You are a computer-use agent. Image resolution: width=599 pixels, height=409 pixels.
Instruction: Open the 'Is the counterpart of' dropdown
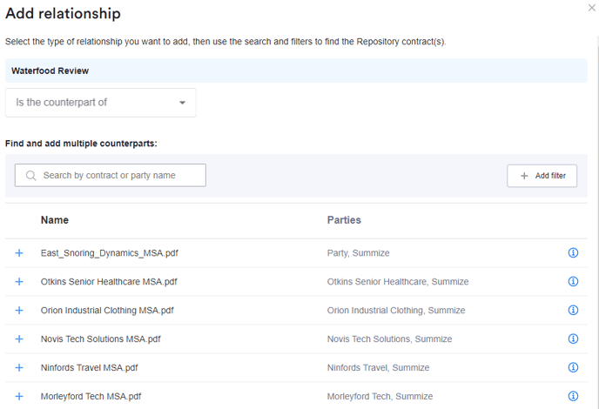point(101,103)
